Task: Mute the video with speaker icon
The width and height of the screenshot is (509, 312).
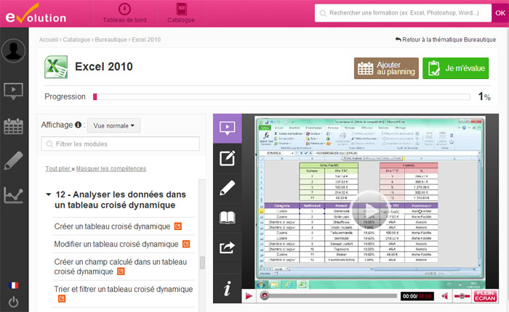Action: pos(445,296)
